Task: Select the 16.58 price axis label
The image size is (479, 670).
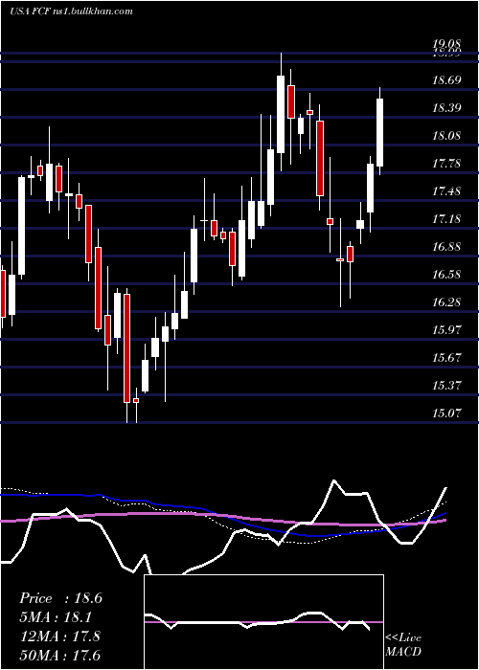Action: tap(446, 275)
